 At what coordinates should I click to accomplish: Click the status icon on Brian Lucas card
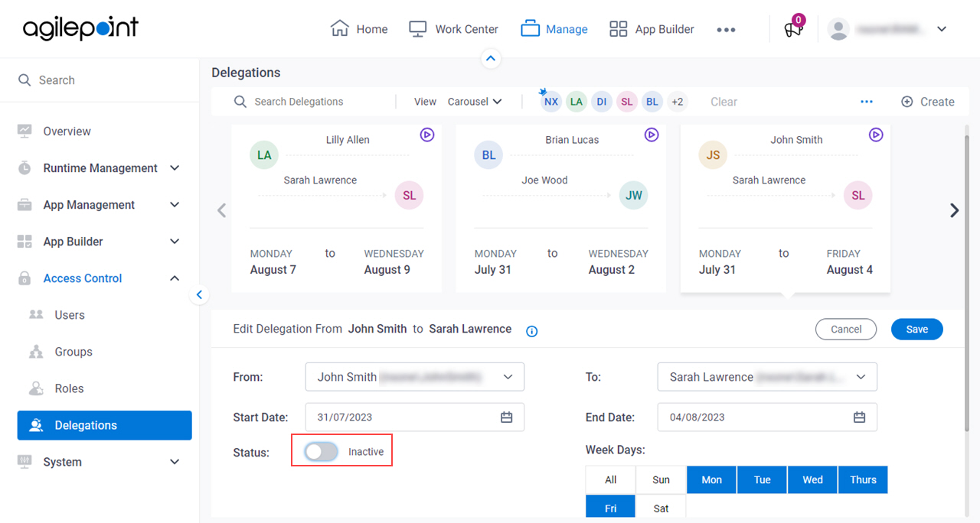coord(652,135)
